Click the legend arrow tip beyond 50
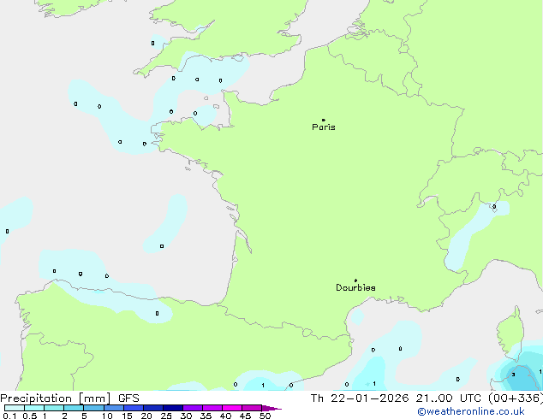 click(271, 408)
